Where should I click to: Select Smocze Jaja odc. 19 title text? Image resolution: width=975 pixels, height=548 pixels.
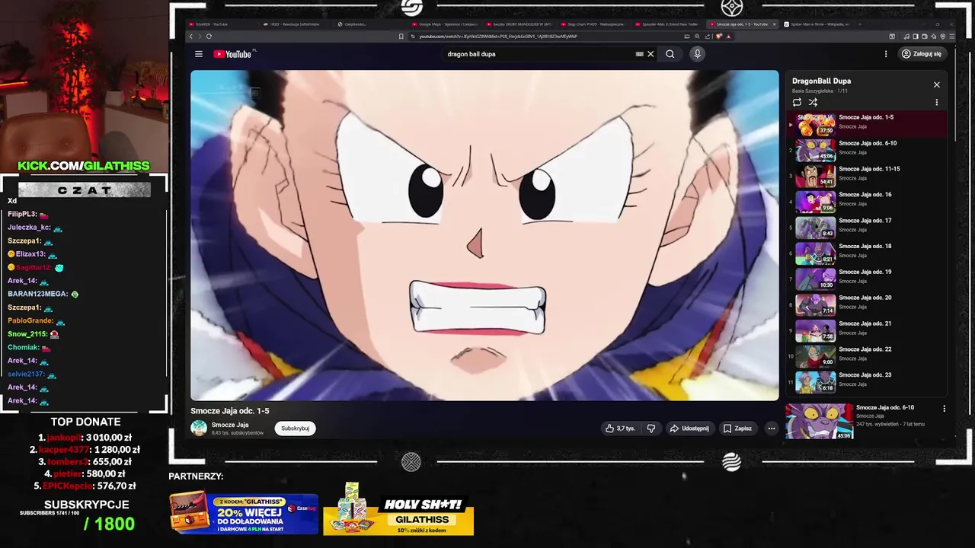(865, 272)
